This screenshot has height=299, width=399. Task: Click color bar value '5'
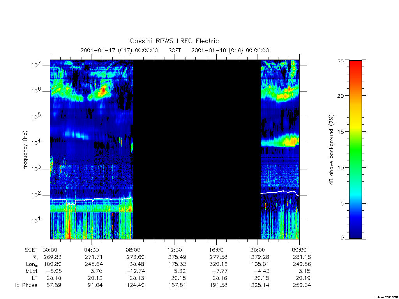coord(342,203)
